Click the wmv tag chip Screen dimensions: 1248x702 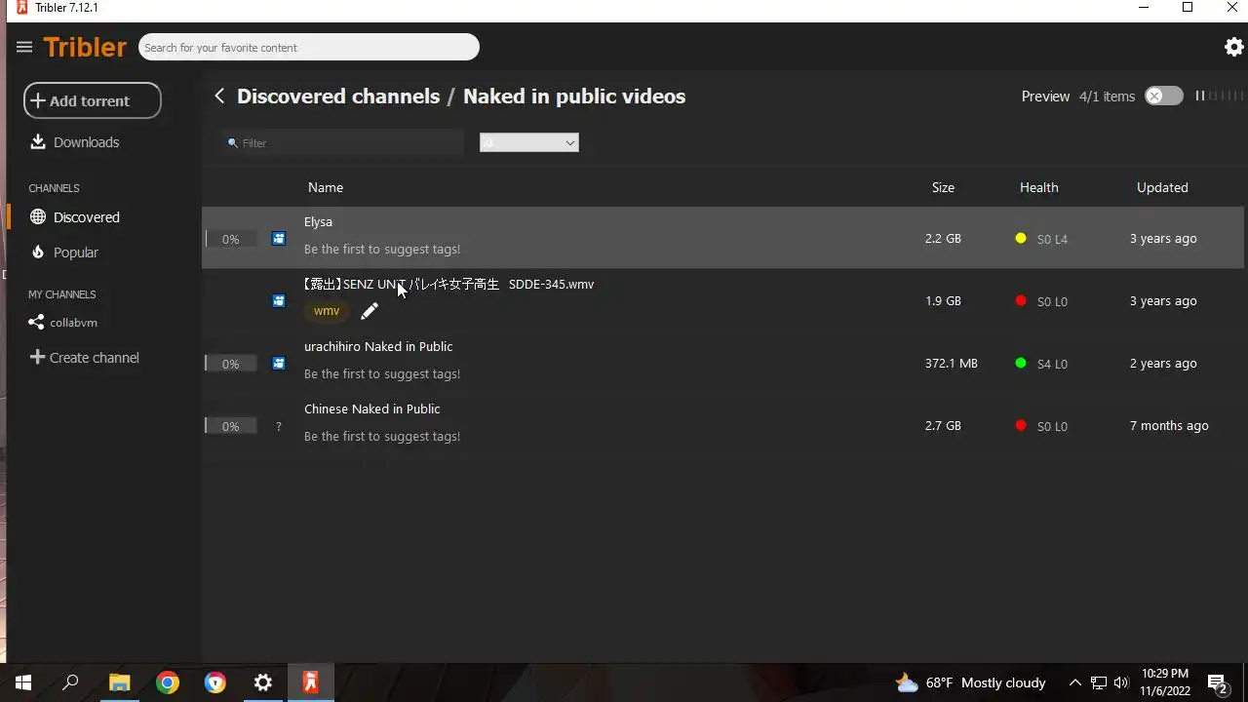[327, 311]
